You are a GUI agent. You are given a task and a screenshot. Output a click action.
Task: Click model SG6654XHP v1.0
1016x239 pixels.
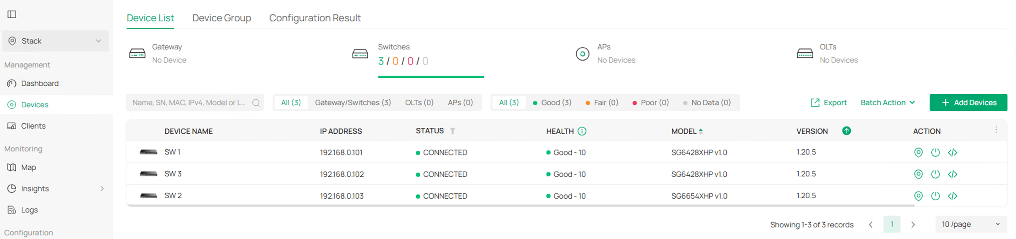click(x=699, y=196)
